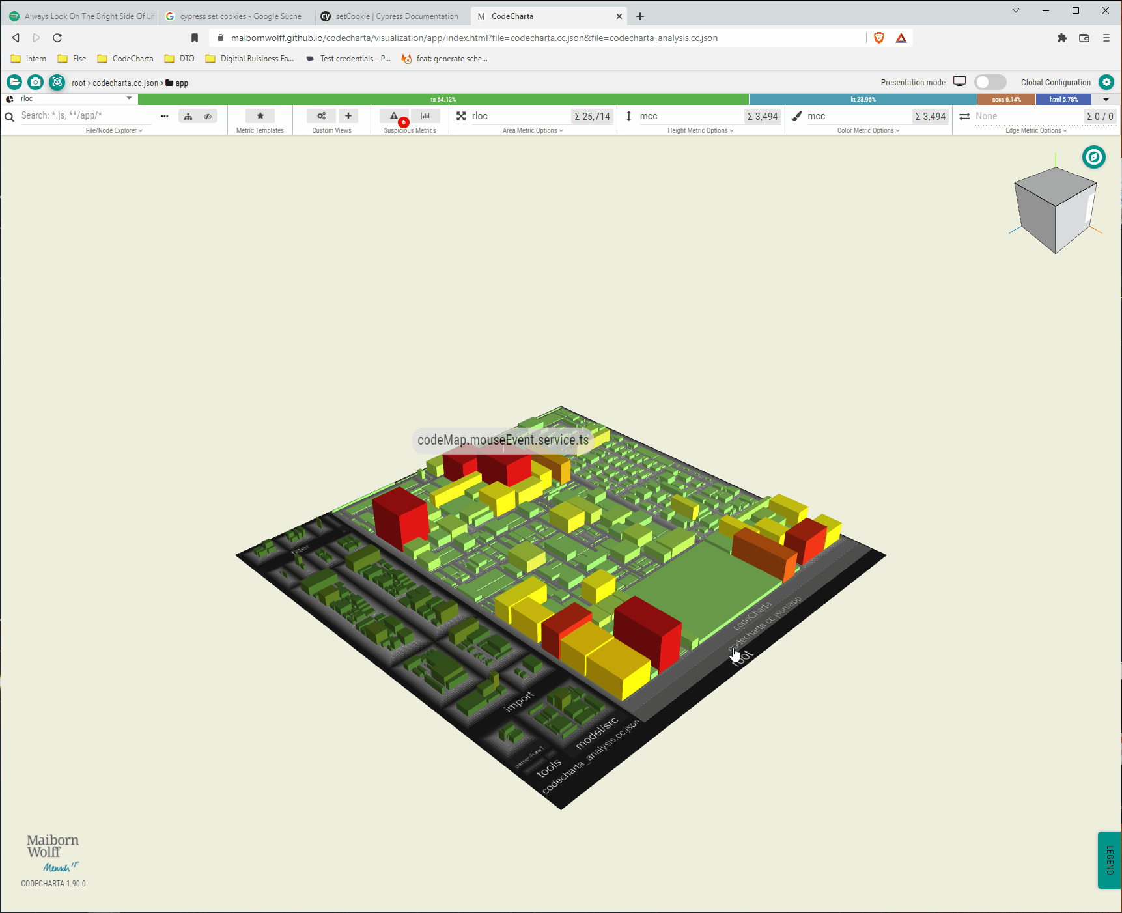The image size is (1122, 913).
Task: Expand Height Metric Options
Action: coord(700,130)
